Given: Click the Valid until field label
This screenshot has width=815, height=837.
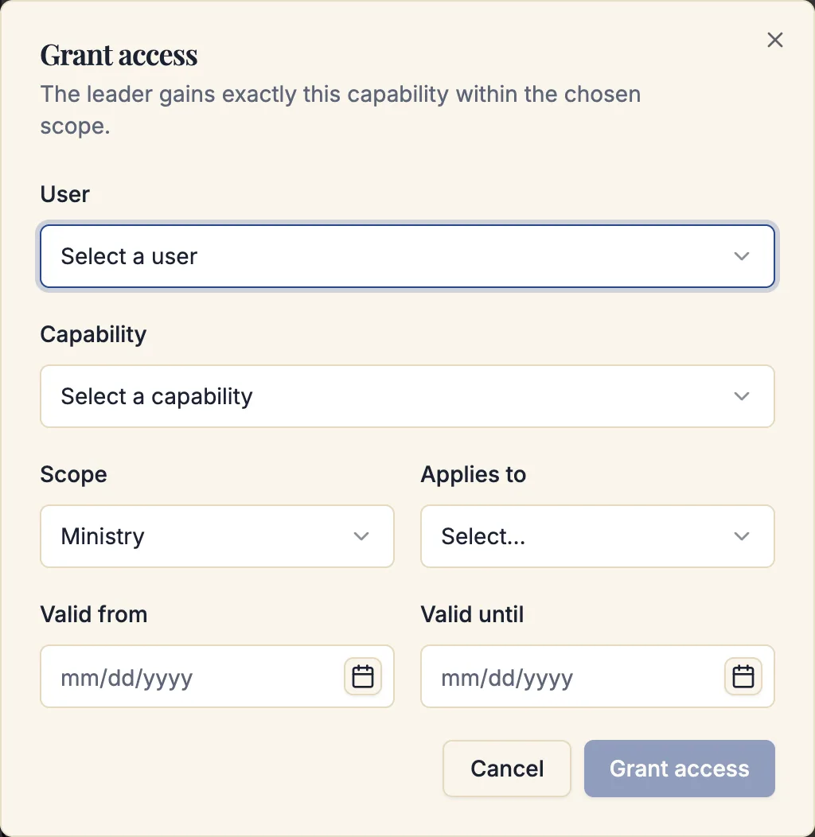Looking at the screenshot, I should [x=472, y=614].
